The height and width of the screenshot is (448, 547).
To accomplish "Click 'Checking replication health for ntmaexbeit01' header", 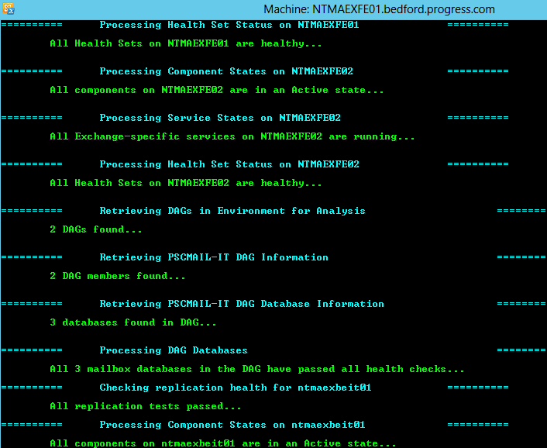I will pos(235,388).
